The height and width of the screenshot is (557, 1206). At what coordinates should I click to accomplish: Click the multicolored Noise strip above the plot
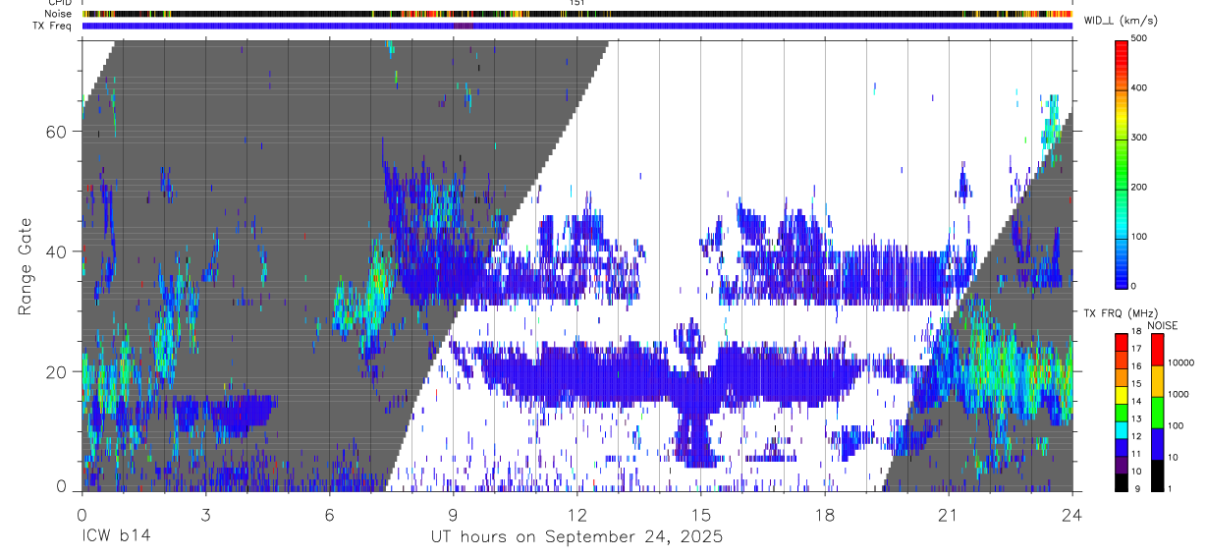576,14
